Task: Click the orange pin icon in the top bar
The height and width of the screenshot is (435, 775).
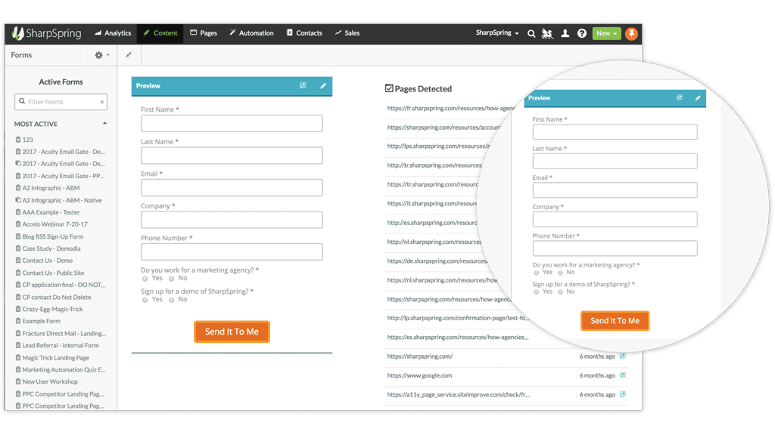Action: [631, 33]
